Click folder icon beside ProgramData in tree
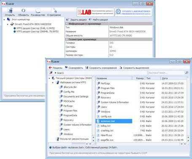 [x=61, y=115]
